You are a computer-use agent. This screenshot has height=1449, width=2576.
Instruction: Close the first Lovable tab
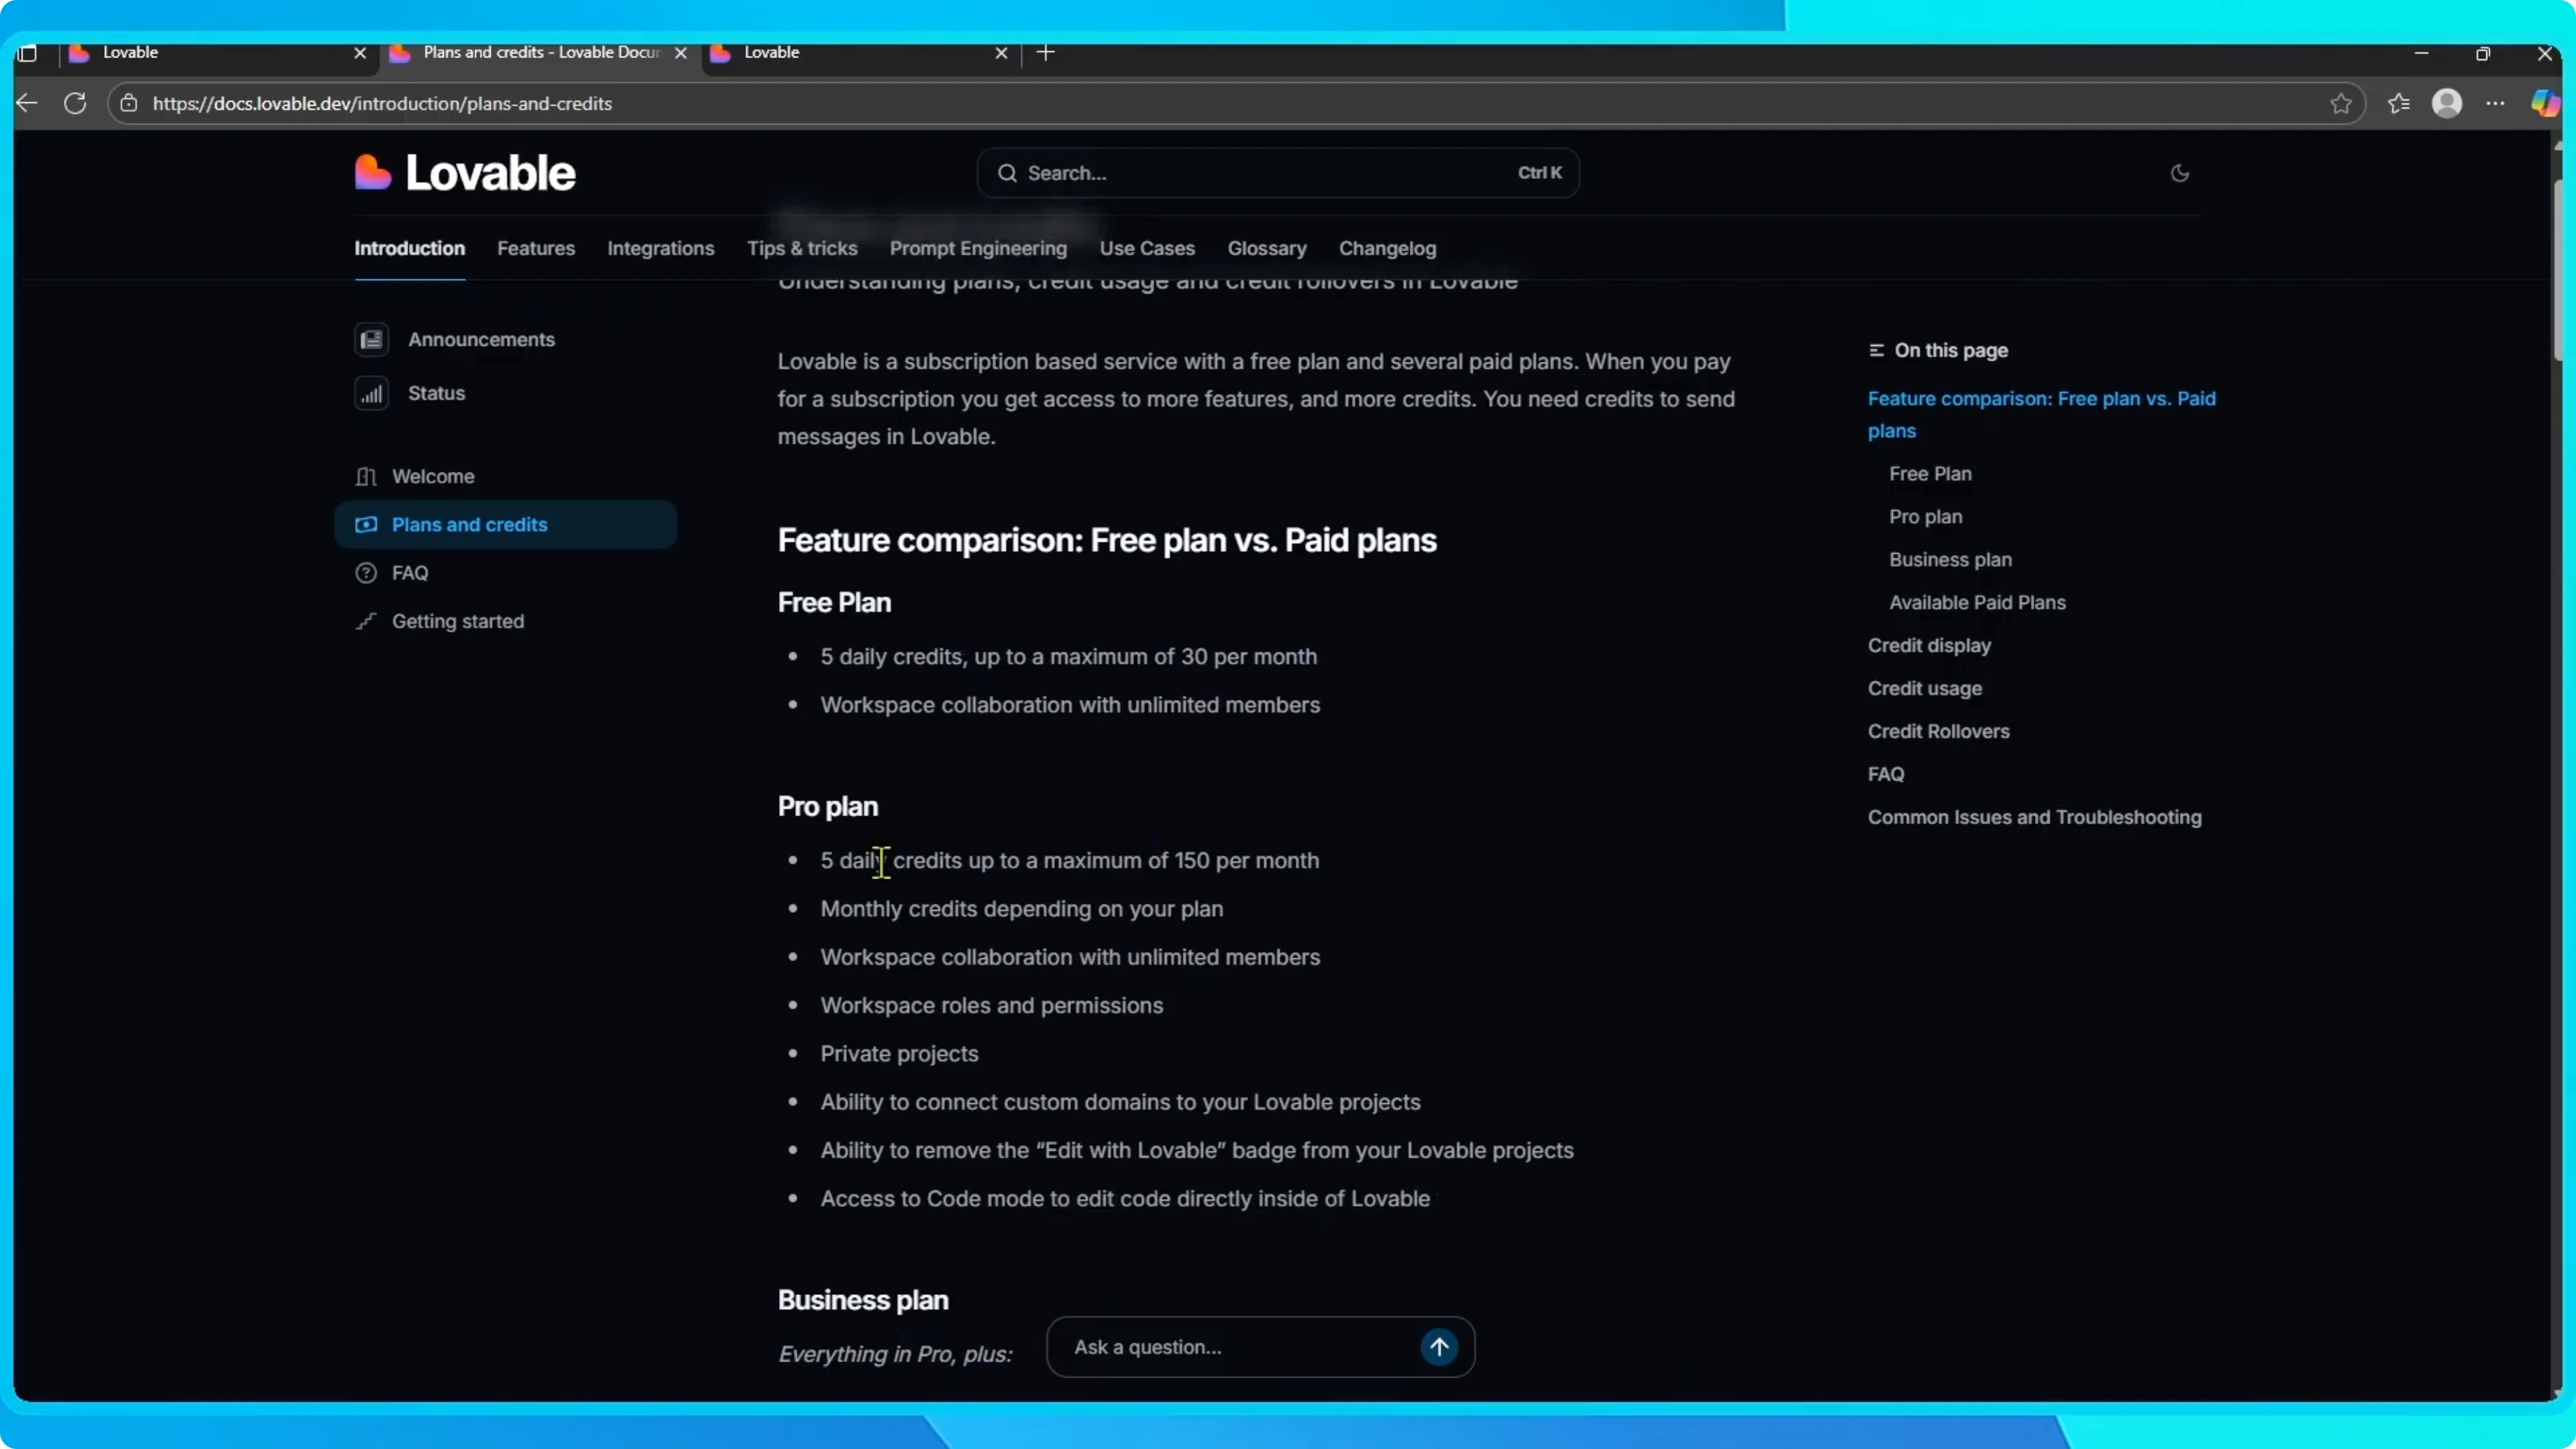[360, 53]
